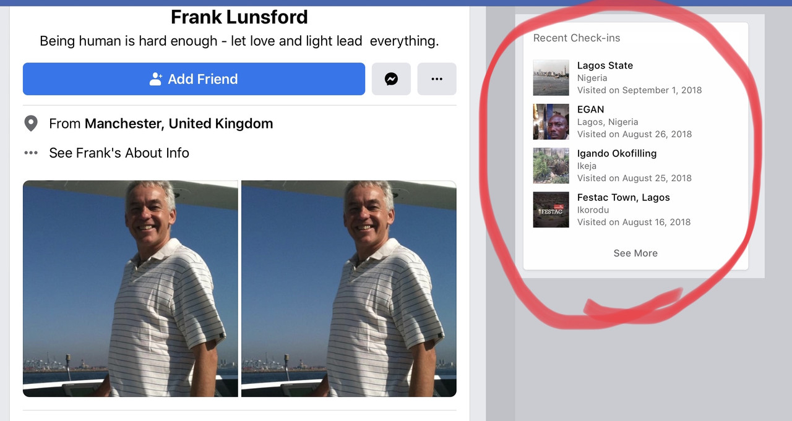Image resolution: width=792 pixels, height=421 pixels.
Task: Open the EGAN check-in title
Action: (x=591, y=109)
